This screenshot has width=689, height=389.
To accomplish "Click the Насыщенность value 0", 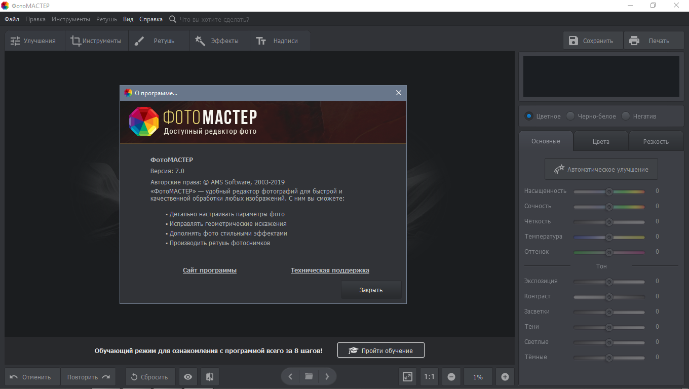I will [657, 191].
